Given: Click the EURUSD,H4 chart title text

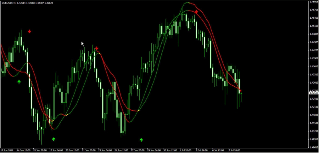Looking at the screenshot, I should coord(8,3).
